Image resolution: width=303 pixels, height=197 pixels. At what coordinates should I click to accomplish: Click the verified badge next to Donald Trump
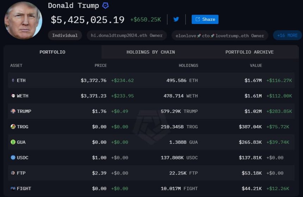coord(105,6)
